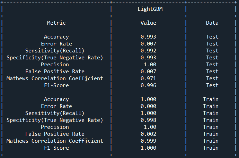Select the Metric column header
This screenshot has height=158, width=239.
[56, 23]
